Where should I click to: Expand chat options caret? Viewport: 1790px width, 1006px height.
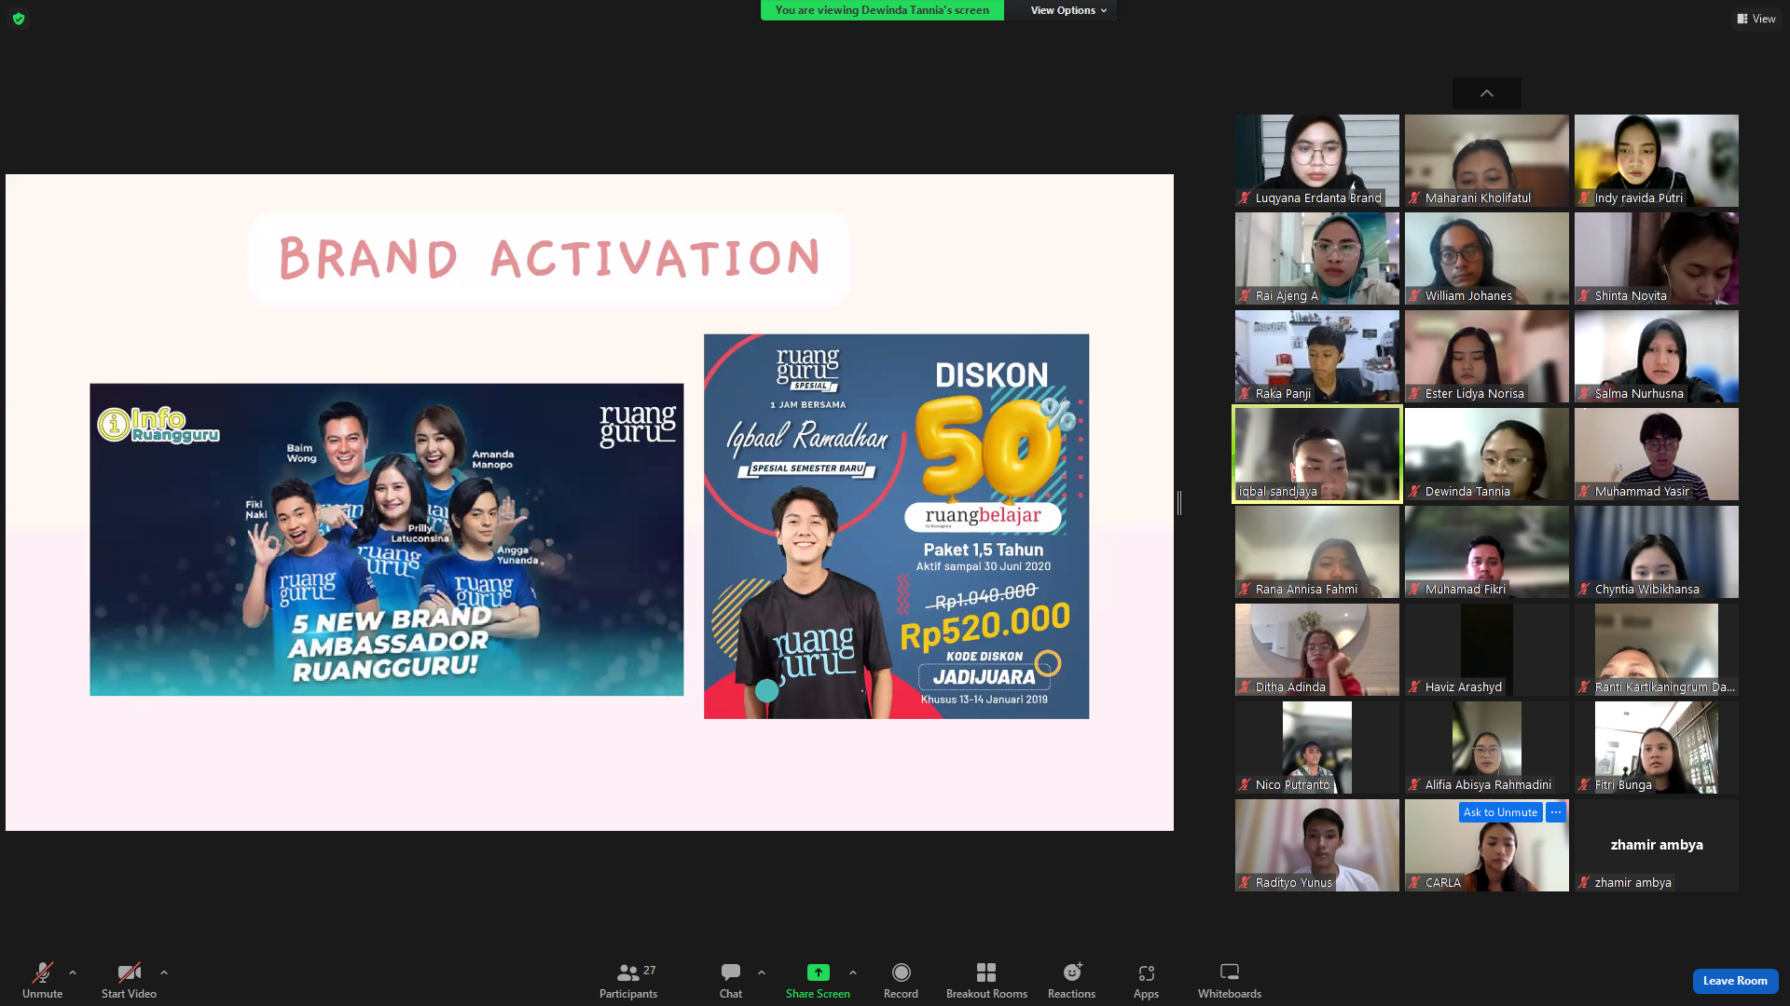(762, 972)
